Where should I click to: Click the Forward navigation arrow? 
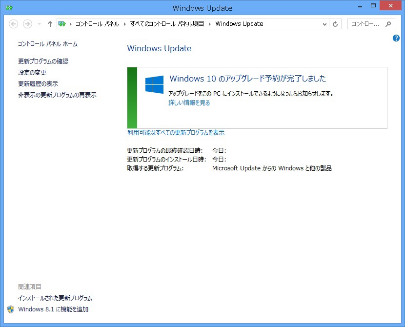tap(27, 24)
